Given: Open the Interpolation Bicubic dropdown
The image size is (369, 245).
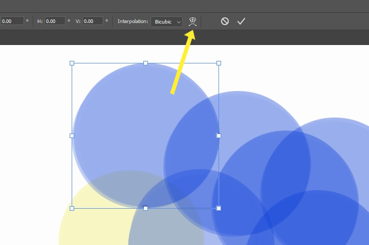Looking at the screenshot, I should [166, 21].
